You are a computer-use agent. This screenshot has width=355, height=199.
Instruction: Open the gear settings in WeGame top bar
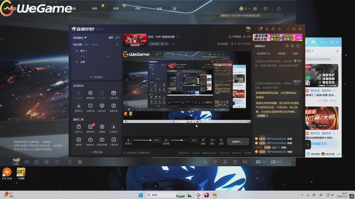click(x=265, y=8)
